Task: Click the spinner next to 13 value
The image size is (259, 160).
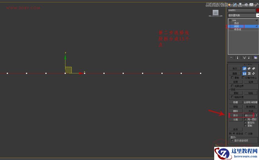Action: tap(257, 115)
